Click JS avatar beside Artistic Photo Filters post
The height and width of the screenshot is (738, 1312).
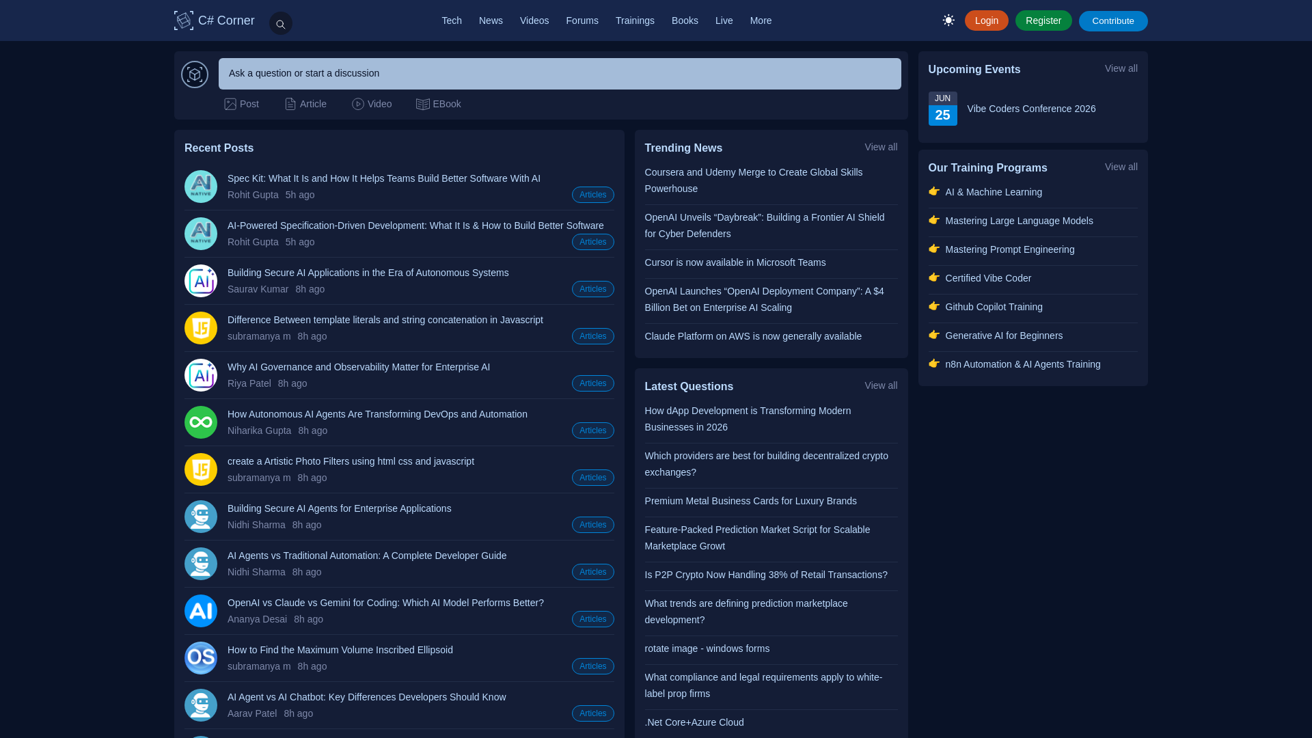click(x=201, y=469)
